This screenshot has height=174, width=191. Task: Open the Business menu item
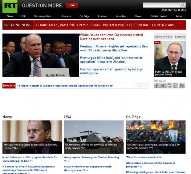pos(66,16)
